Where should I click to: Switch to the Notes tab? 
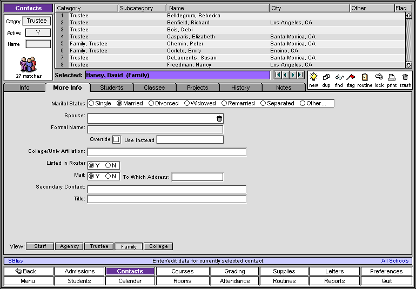coord(284,88)
